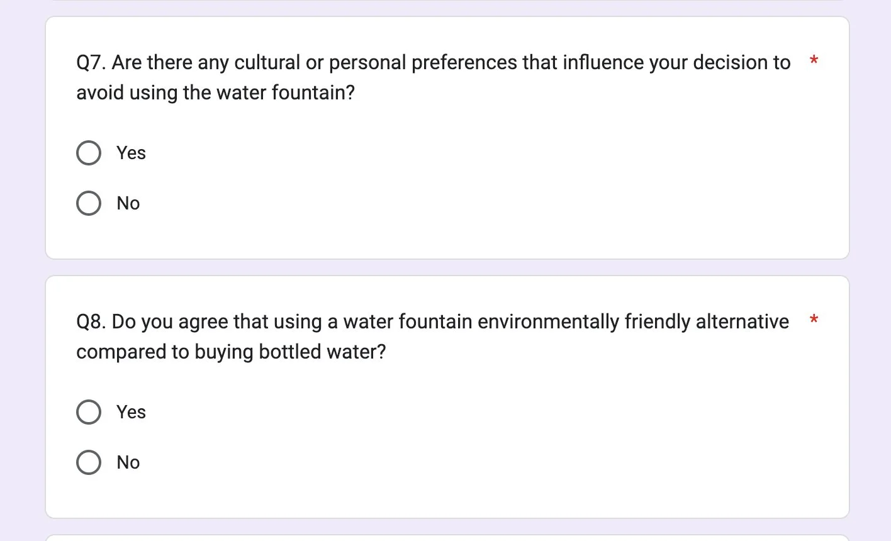Click the "Yes" label text in Q7
Screen dimensions: 891x541
pos(131,153)
